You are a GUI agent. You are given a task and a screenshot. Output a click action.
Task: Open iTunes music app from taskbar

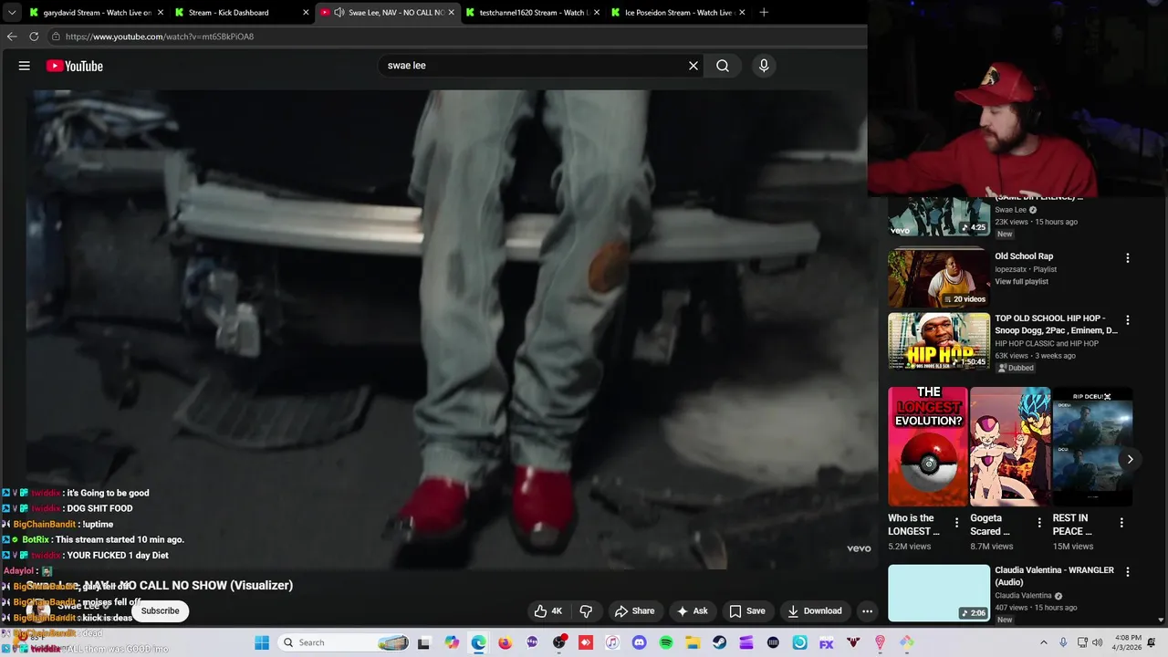coord(612,643)
